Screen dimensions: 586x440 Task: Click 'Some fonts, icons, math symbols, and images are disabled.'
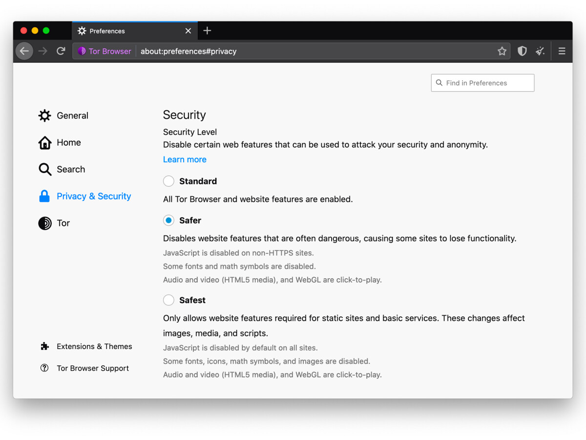(267, 361)
